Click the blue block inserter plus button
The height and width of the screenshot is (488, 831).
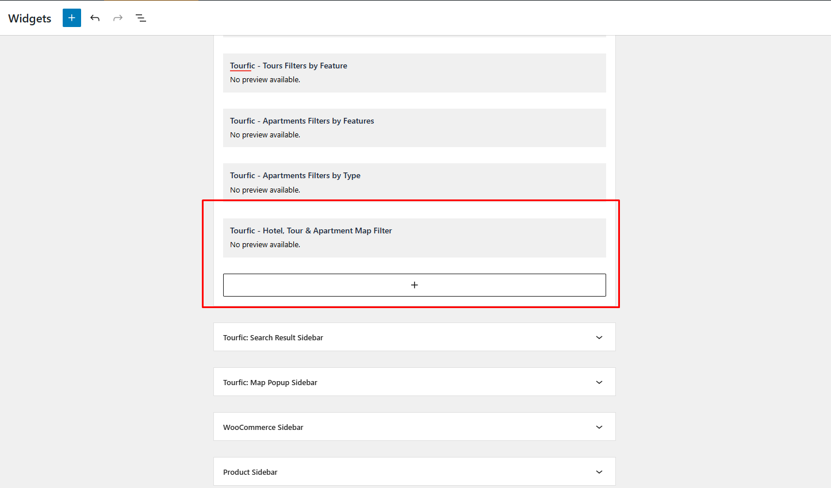(72, 18)
